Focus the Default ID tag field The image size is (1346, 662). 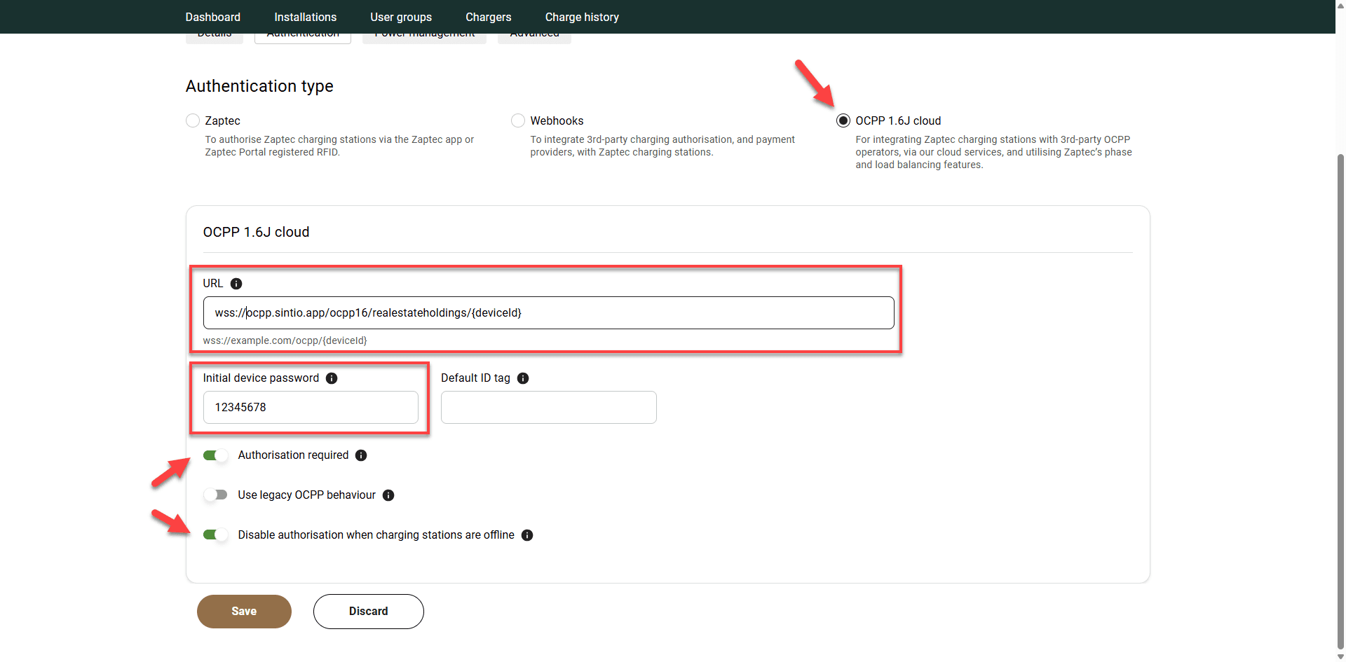tap(548, 408)
